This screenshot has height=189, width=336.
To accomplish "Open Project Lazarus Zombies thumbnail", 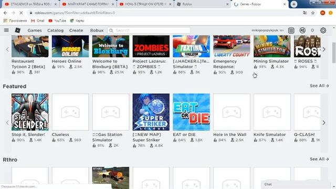I will [151, 46].
